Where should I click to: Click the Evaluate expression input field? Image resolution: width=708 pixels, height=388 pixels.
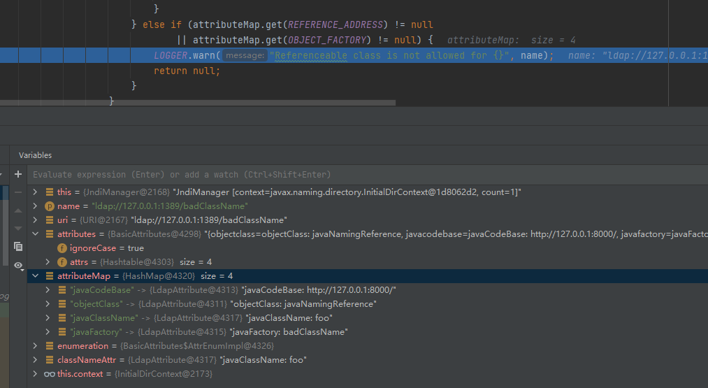(x=368, y=175)
